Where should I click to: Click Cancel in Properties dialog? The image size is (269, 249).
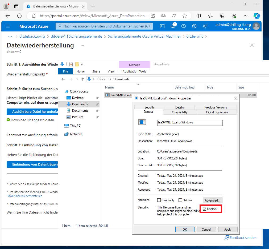(206, 230)
